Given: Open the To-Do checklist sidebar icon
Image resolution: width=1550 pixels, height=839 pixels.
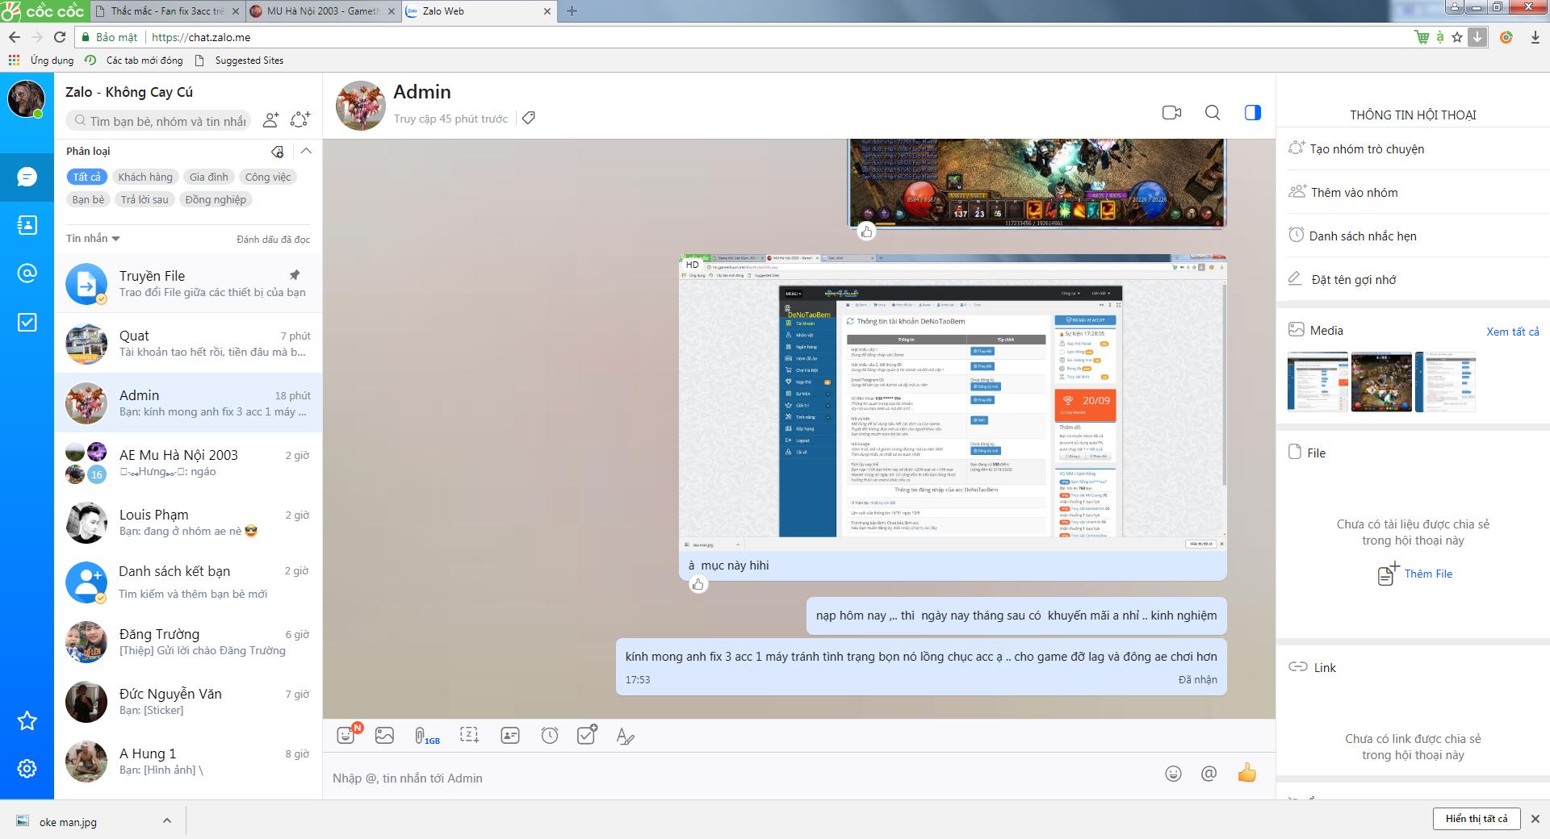Looking at the screenshot, I should pos(27,323).
